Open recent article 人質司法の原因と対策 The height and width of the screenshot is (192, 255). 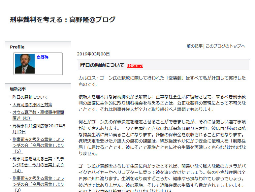pyautogui.click(x=32, y=105)
